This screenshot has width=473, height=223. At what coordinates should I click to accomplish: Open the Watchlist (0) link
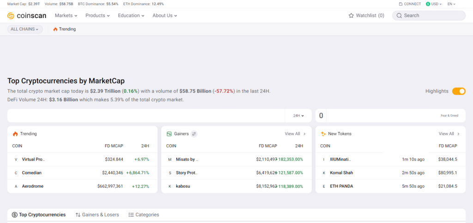click(x=366, y=15)
